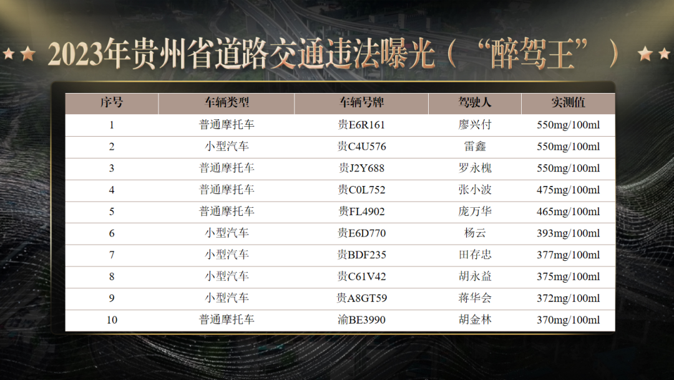The height and width of the screenshot is (380, 674).
Task: Click driver name 庞万华
Action: (x=475, y=212)
